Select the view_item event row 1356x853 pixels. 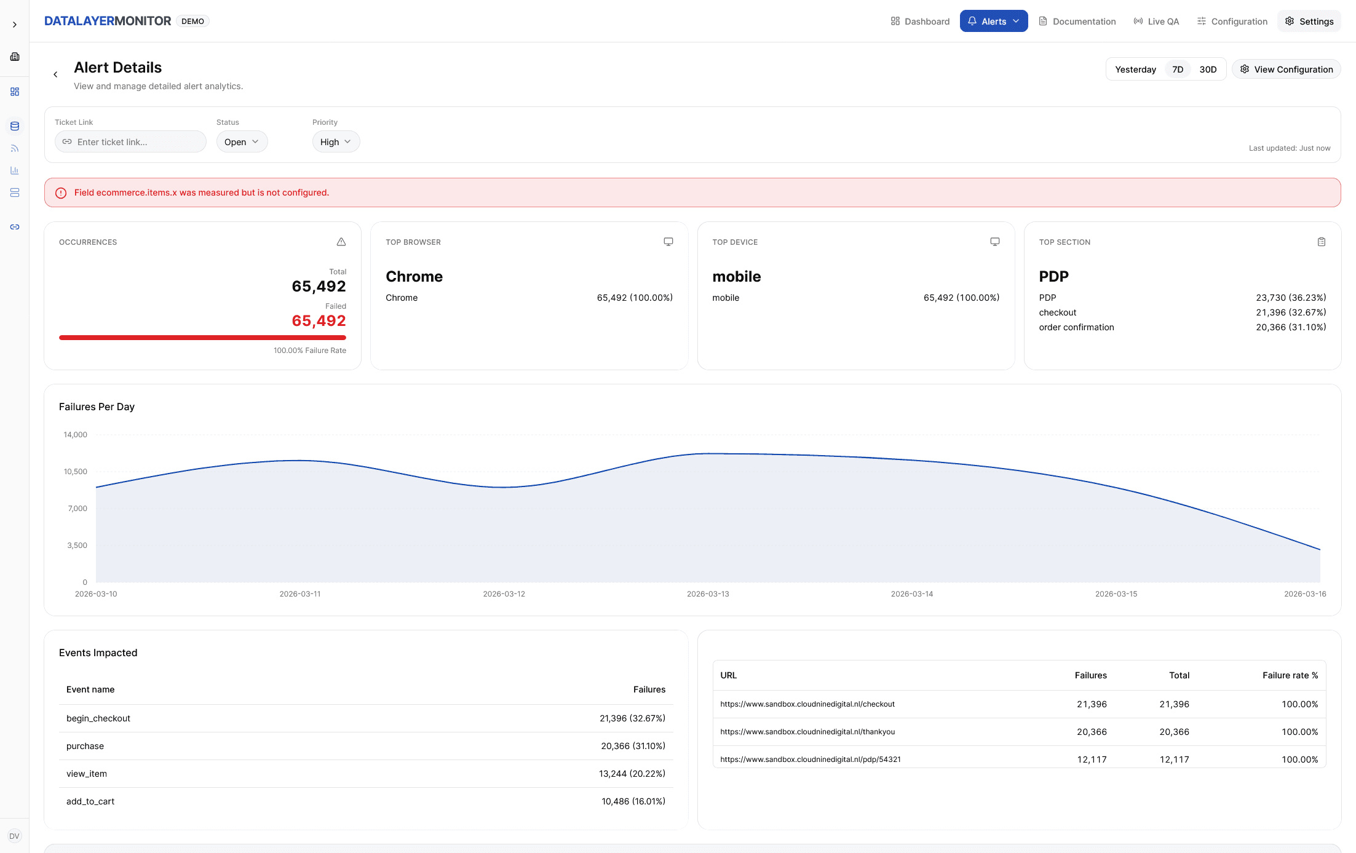(366, 774)
